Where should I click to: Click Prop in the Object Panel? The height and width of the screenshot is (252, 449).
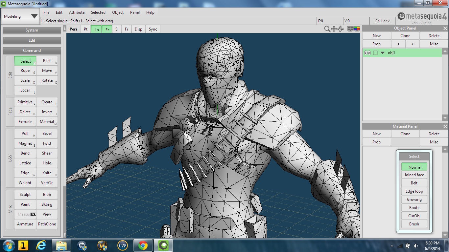pyautogui.click(x=376, y=44)
